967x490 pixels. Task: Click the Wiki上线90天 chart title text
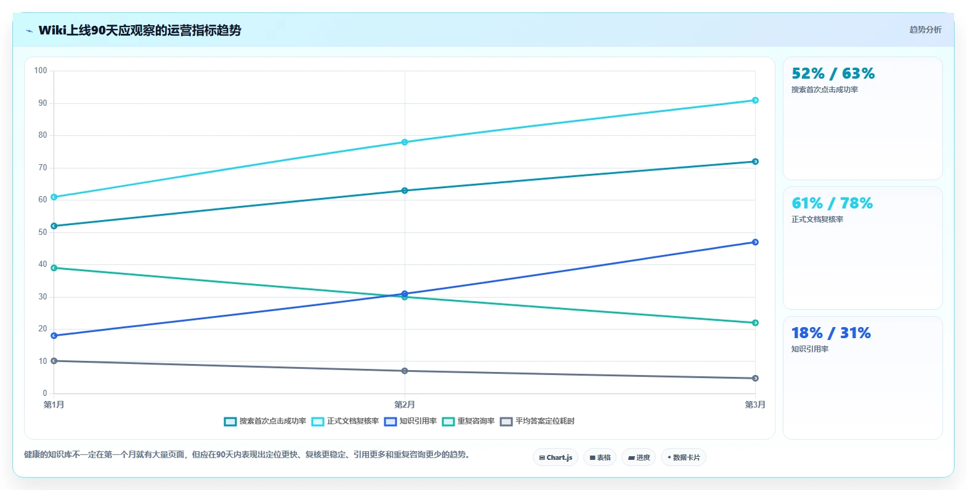[140, 30]
